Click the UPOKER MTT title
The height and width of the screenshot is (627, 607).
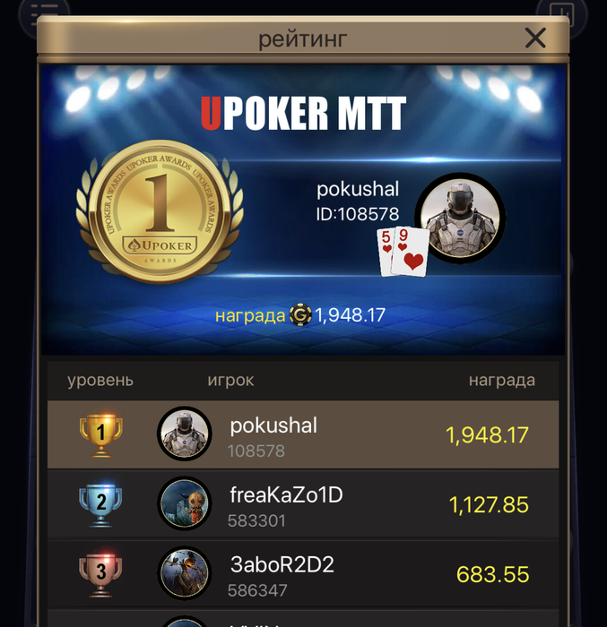[x=303, y=113]
